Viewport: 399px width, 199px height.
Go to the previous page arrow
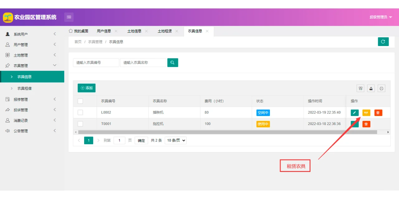click(79, 141)
